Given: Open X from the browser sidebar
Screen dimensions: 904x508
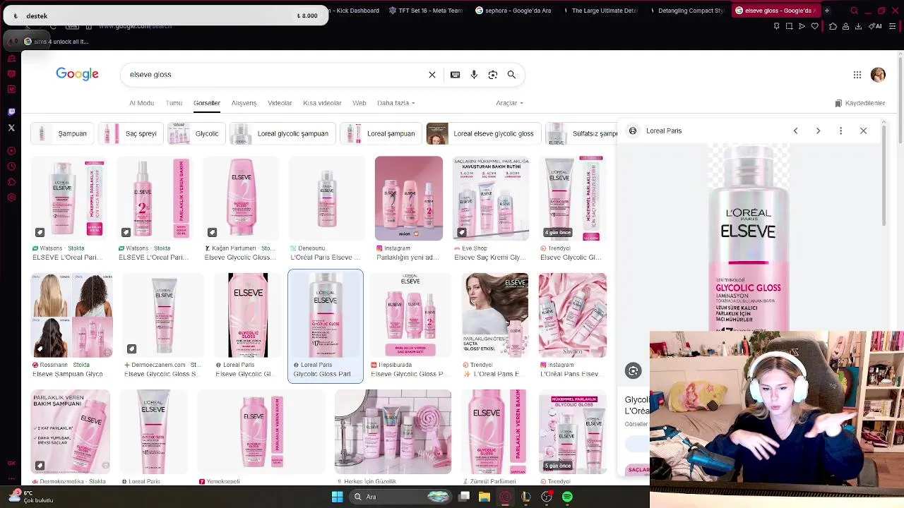Looking at the screenshot, I should [11, 128].
